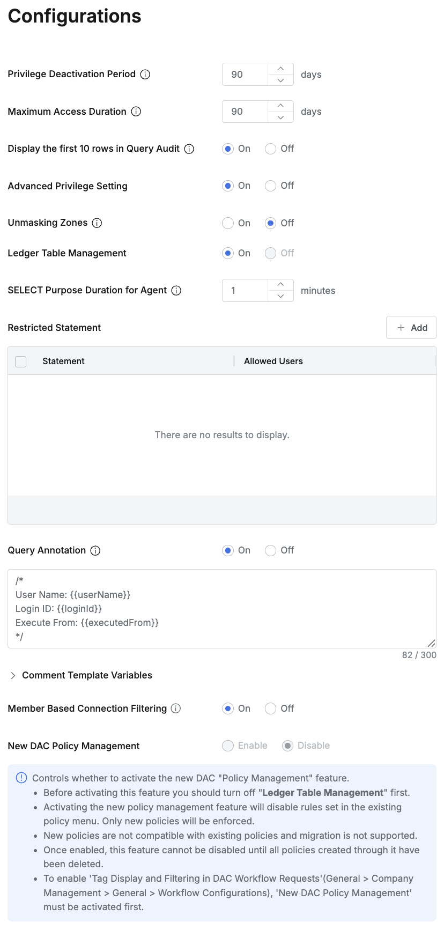
Task: Add a new Restricted Statement
Action: 411,328
